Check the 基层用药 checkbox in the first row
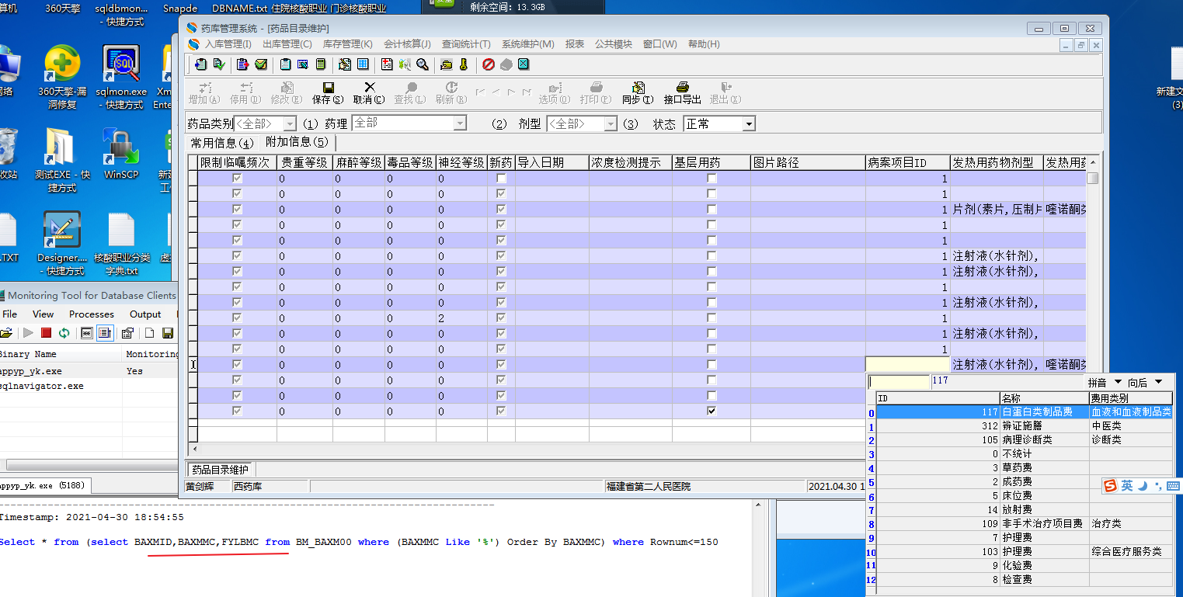The height and width of the screenshot is (597, 1183). (x=712, y=179)
